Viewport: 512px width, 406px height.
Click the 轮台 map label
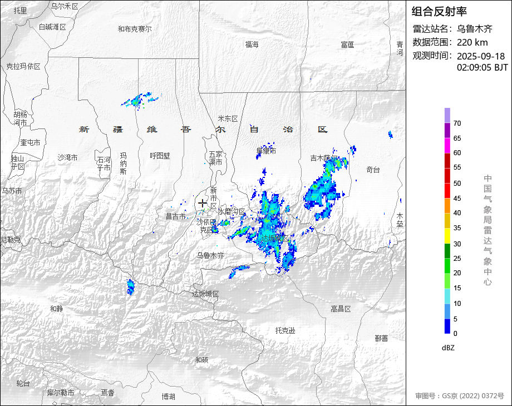click(23, 384)
